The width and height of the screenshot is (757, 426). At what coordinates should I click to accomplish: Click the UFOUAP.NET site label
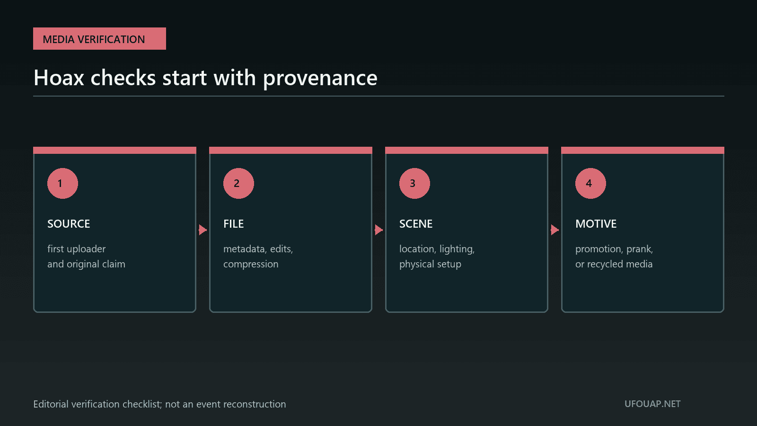click(652, 404)
